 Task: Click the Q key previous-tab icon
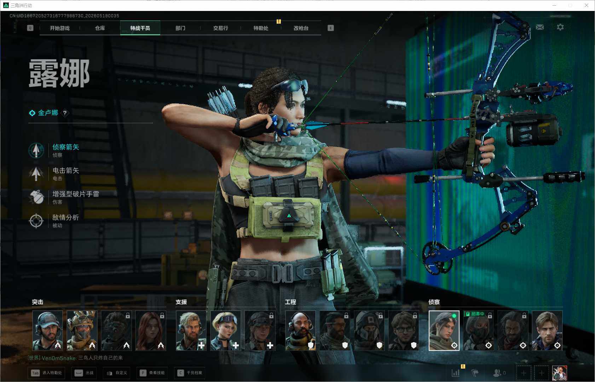(x=30, y=28)
